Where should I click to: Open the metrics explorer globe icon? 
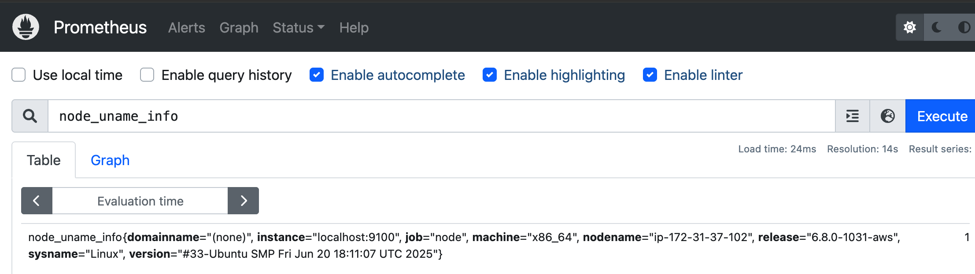pos(887,116)
